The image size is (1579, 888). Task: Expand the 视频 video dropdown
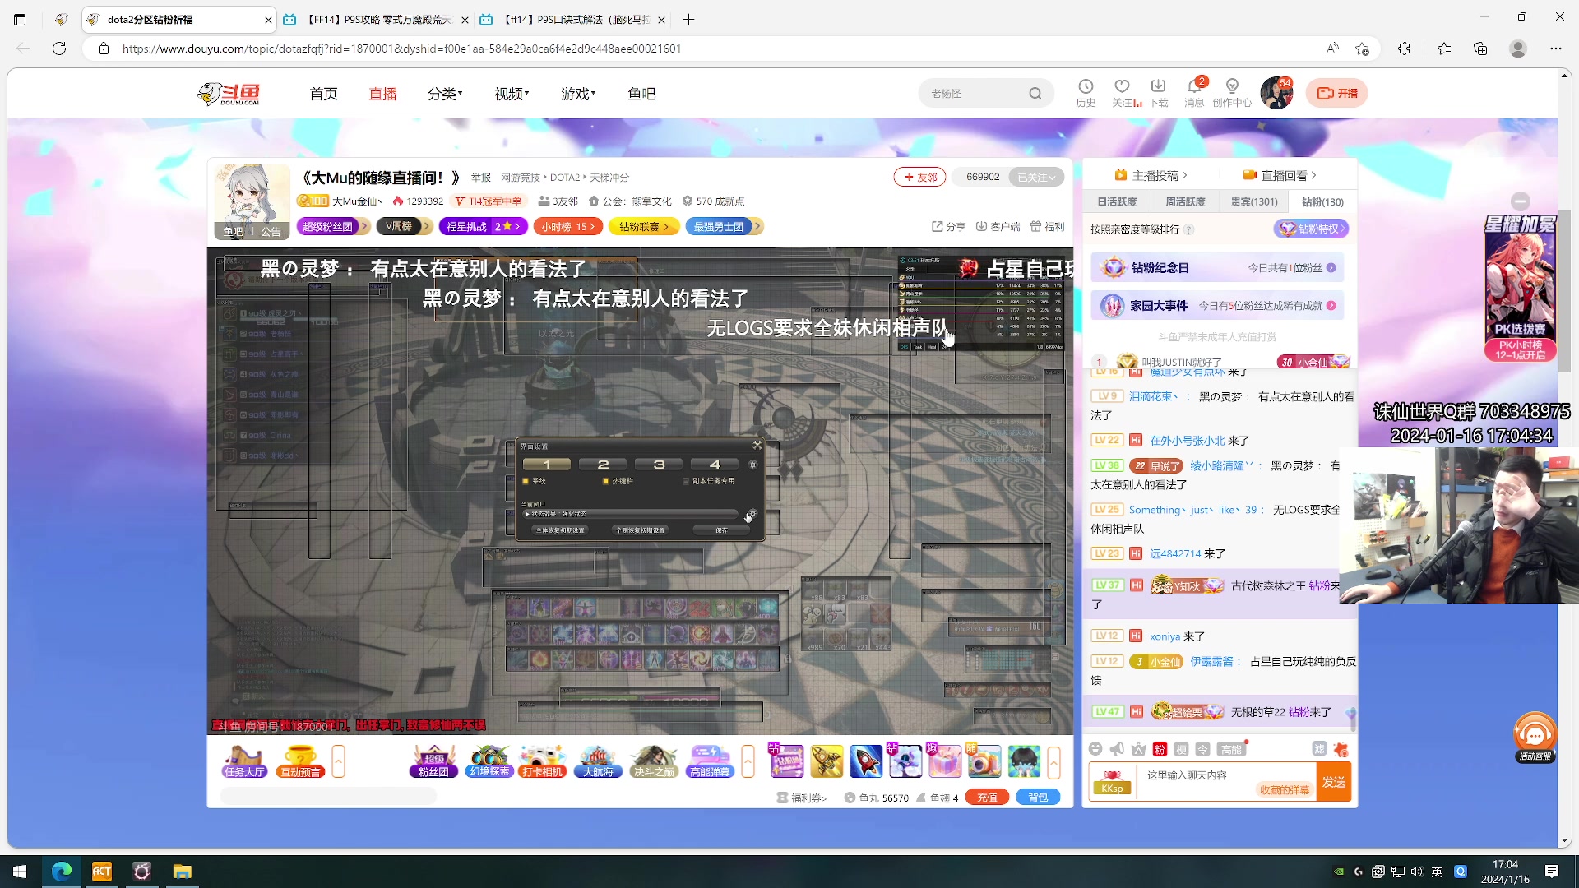point(512,94)
